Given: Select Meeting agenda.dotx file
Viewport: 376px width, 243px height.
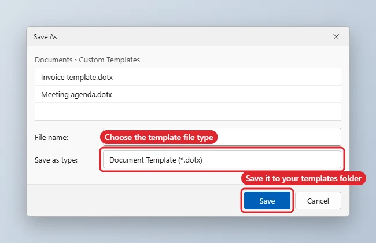Looking at the screenshot, I should coord(188,94).
